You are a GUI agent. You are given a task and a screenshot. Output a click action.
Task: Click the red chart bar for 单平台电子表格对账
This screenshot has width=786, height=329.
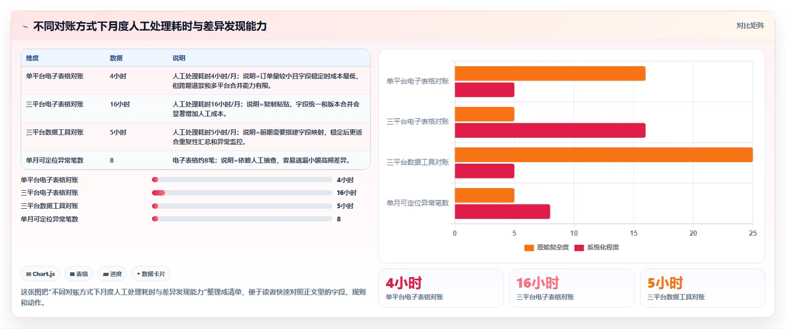pyautogui.click(x=484, y=90)
